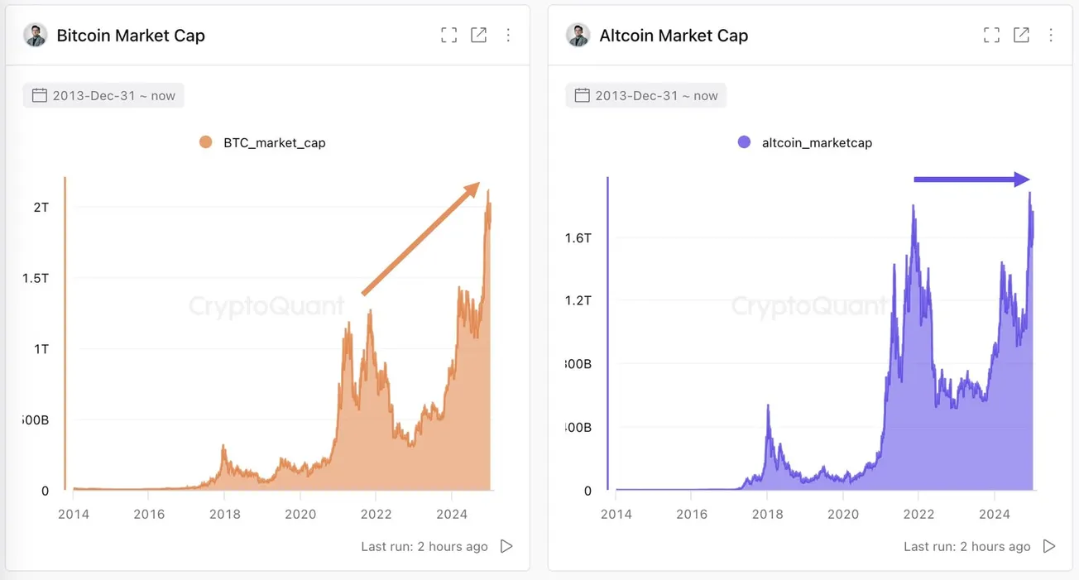Image resolution: width=1079 pixels, height=580 pixels.
Task: Open the three-dot menu on Altcoin chart
Action: (1051, 35)
